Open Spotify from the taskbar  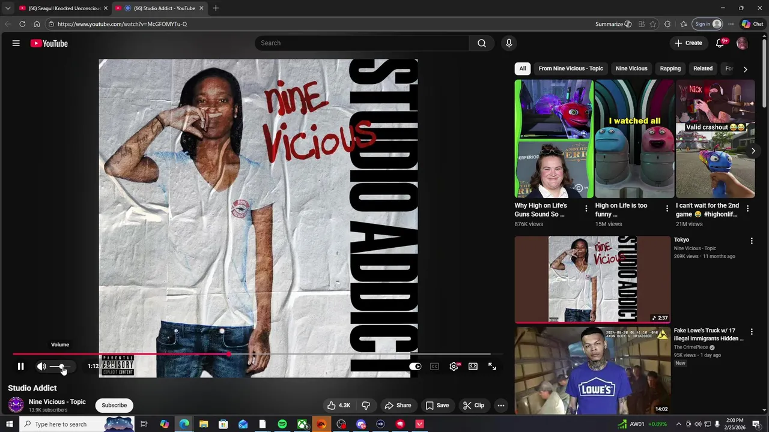coord(282,424)
